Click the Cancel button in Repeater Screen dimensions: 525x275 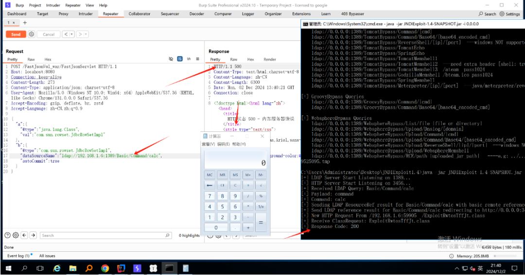49,34
